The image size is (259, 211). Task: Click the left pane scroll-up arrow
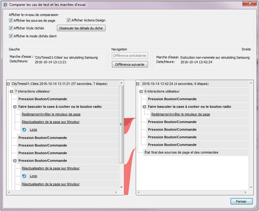click(x=121, y=83)
